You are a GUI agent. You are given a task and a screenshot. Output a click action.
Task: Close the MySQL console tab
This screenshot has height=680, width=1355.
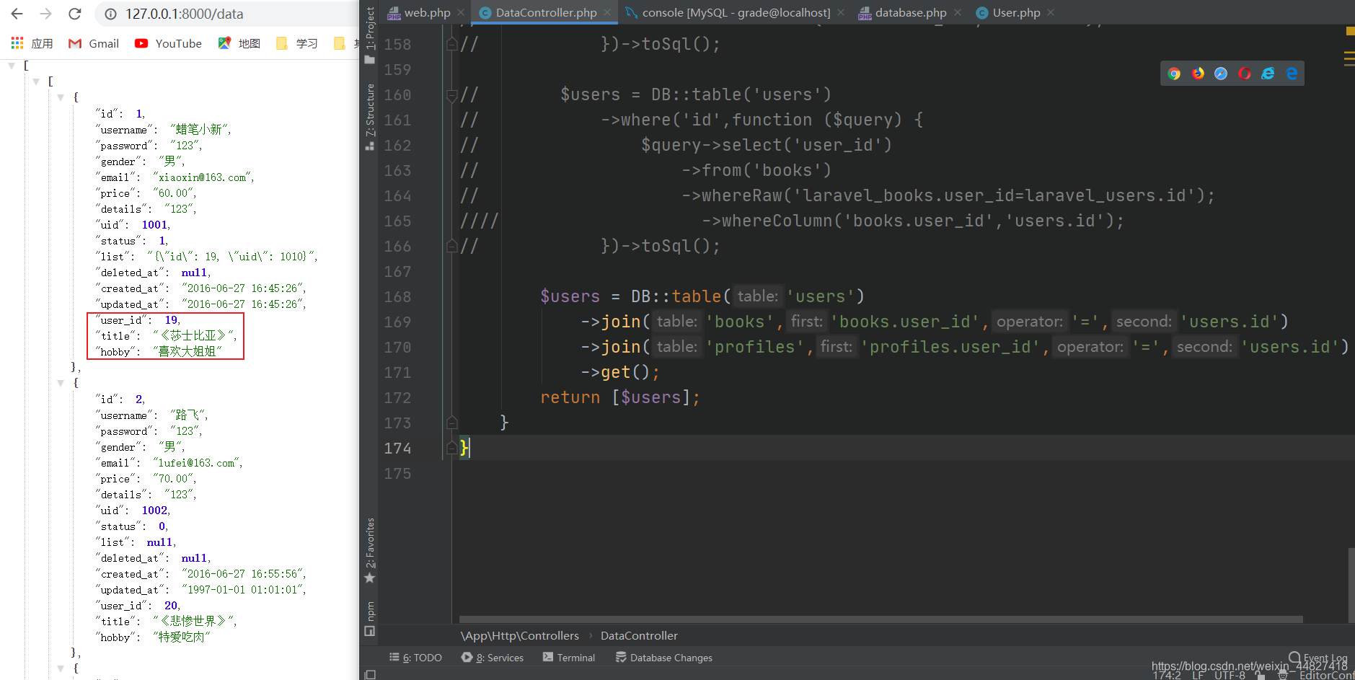[841, 12]
